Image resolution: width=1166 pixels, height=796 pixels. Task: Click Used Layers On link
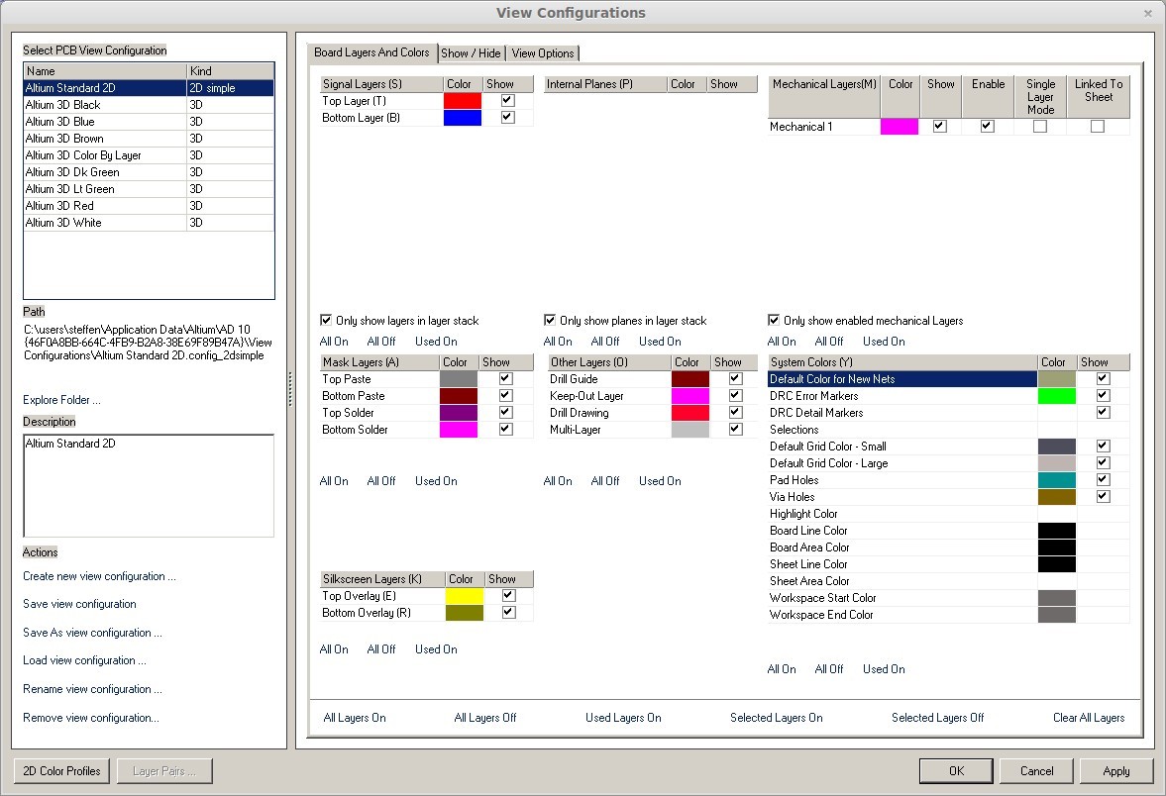(623, 717)
